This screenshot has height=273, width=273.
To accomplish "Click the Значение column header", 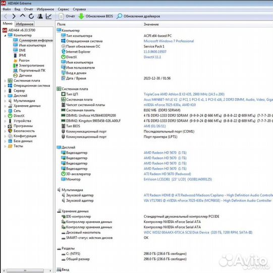I will point(151,24).
